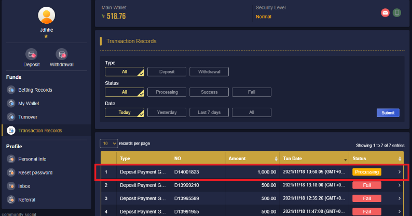Choose the Processing status filter
The height and width of the screenshot is (216, 412).
pos(167,92)
